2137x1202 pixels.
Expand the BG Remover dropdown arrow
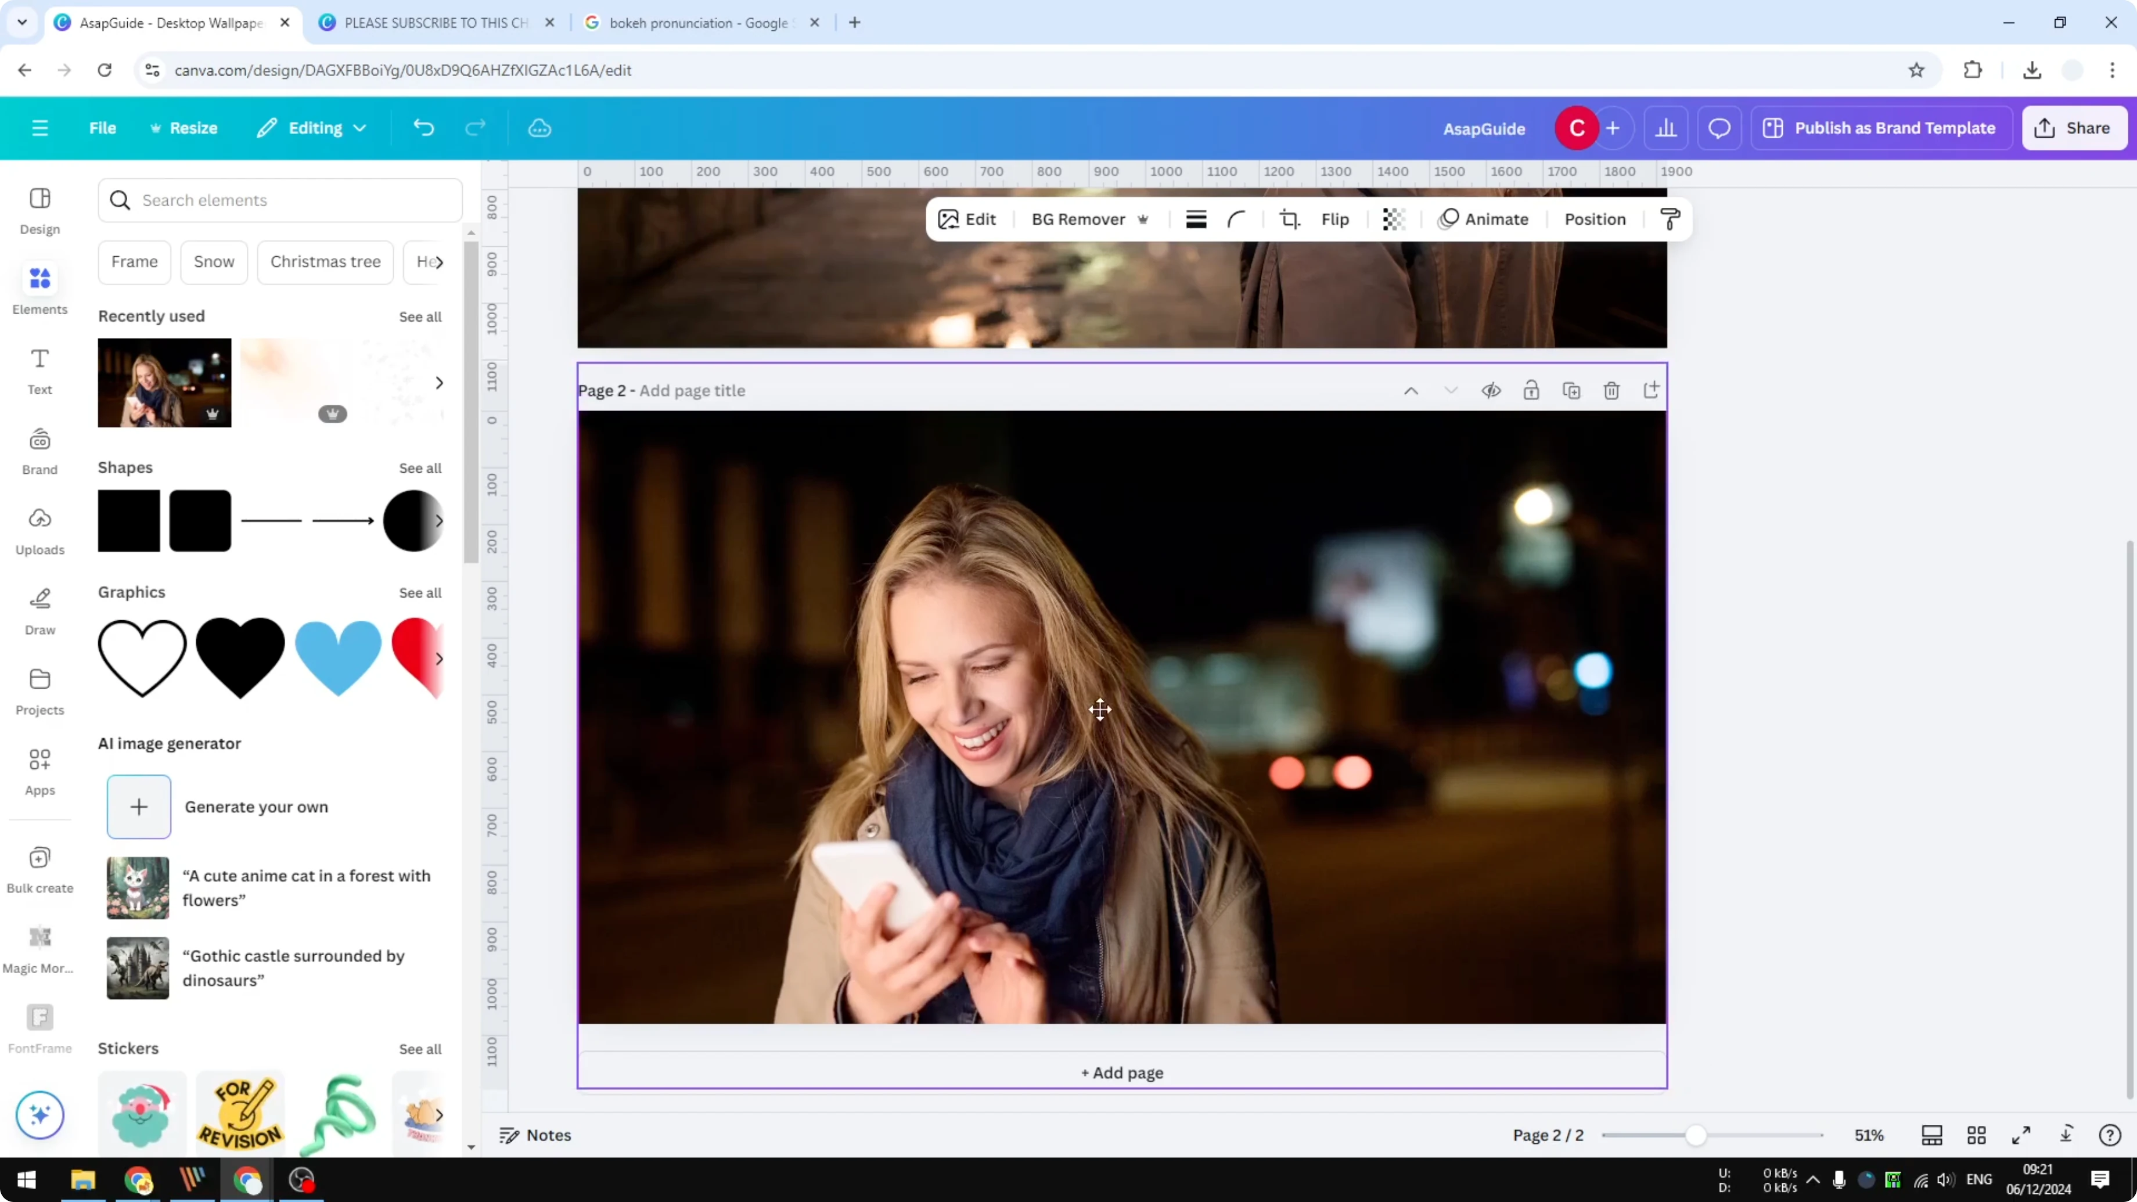(1144, 219)
